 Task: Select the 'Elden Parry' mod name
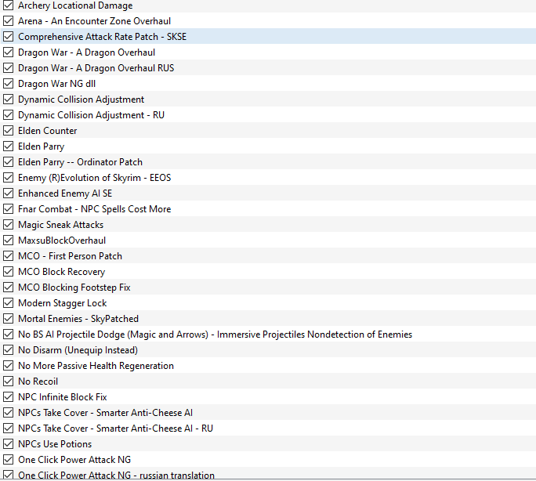tap(42, 146)
